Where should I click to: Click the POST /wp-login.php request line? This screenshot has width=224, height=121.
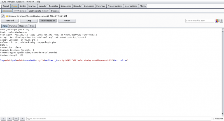17,30
